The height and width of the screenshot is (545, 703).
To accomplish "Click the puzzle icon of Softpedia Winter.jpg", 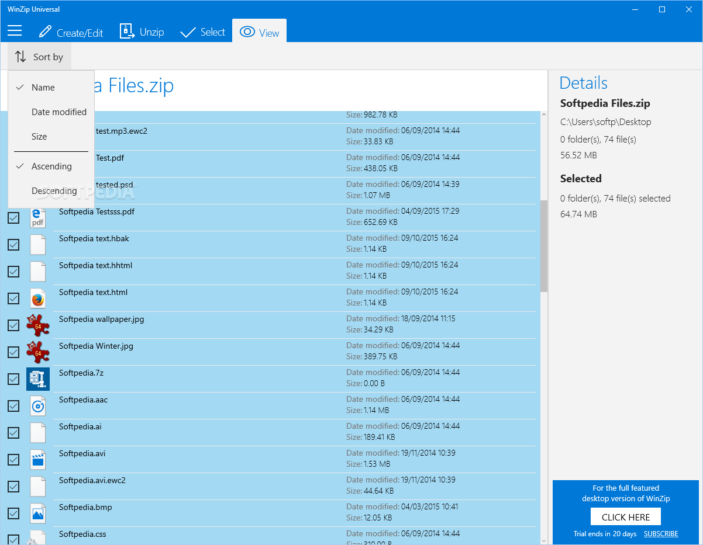I will [x=38, y=352].
